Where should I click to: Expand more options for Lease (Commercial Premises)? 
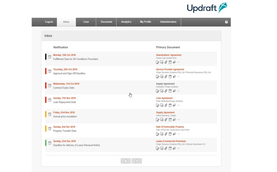178,148
